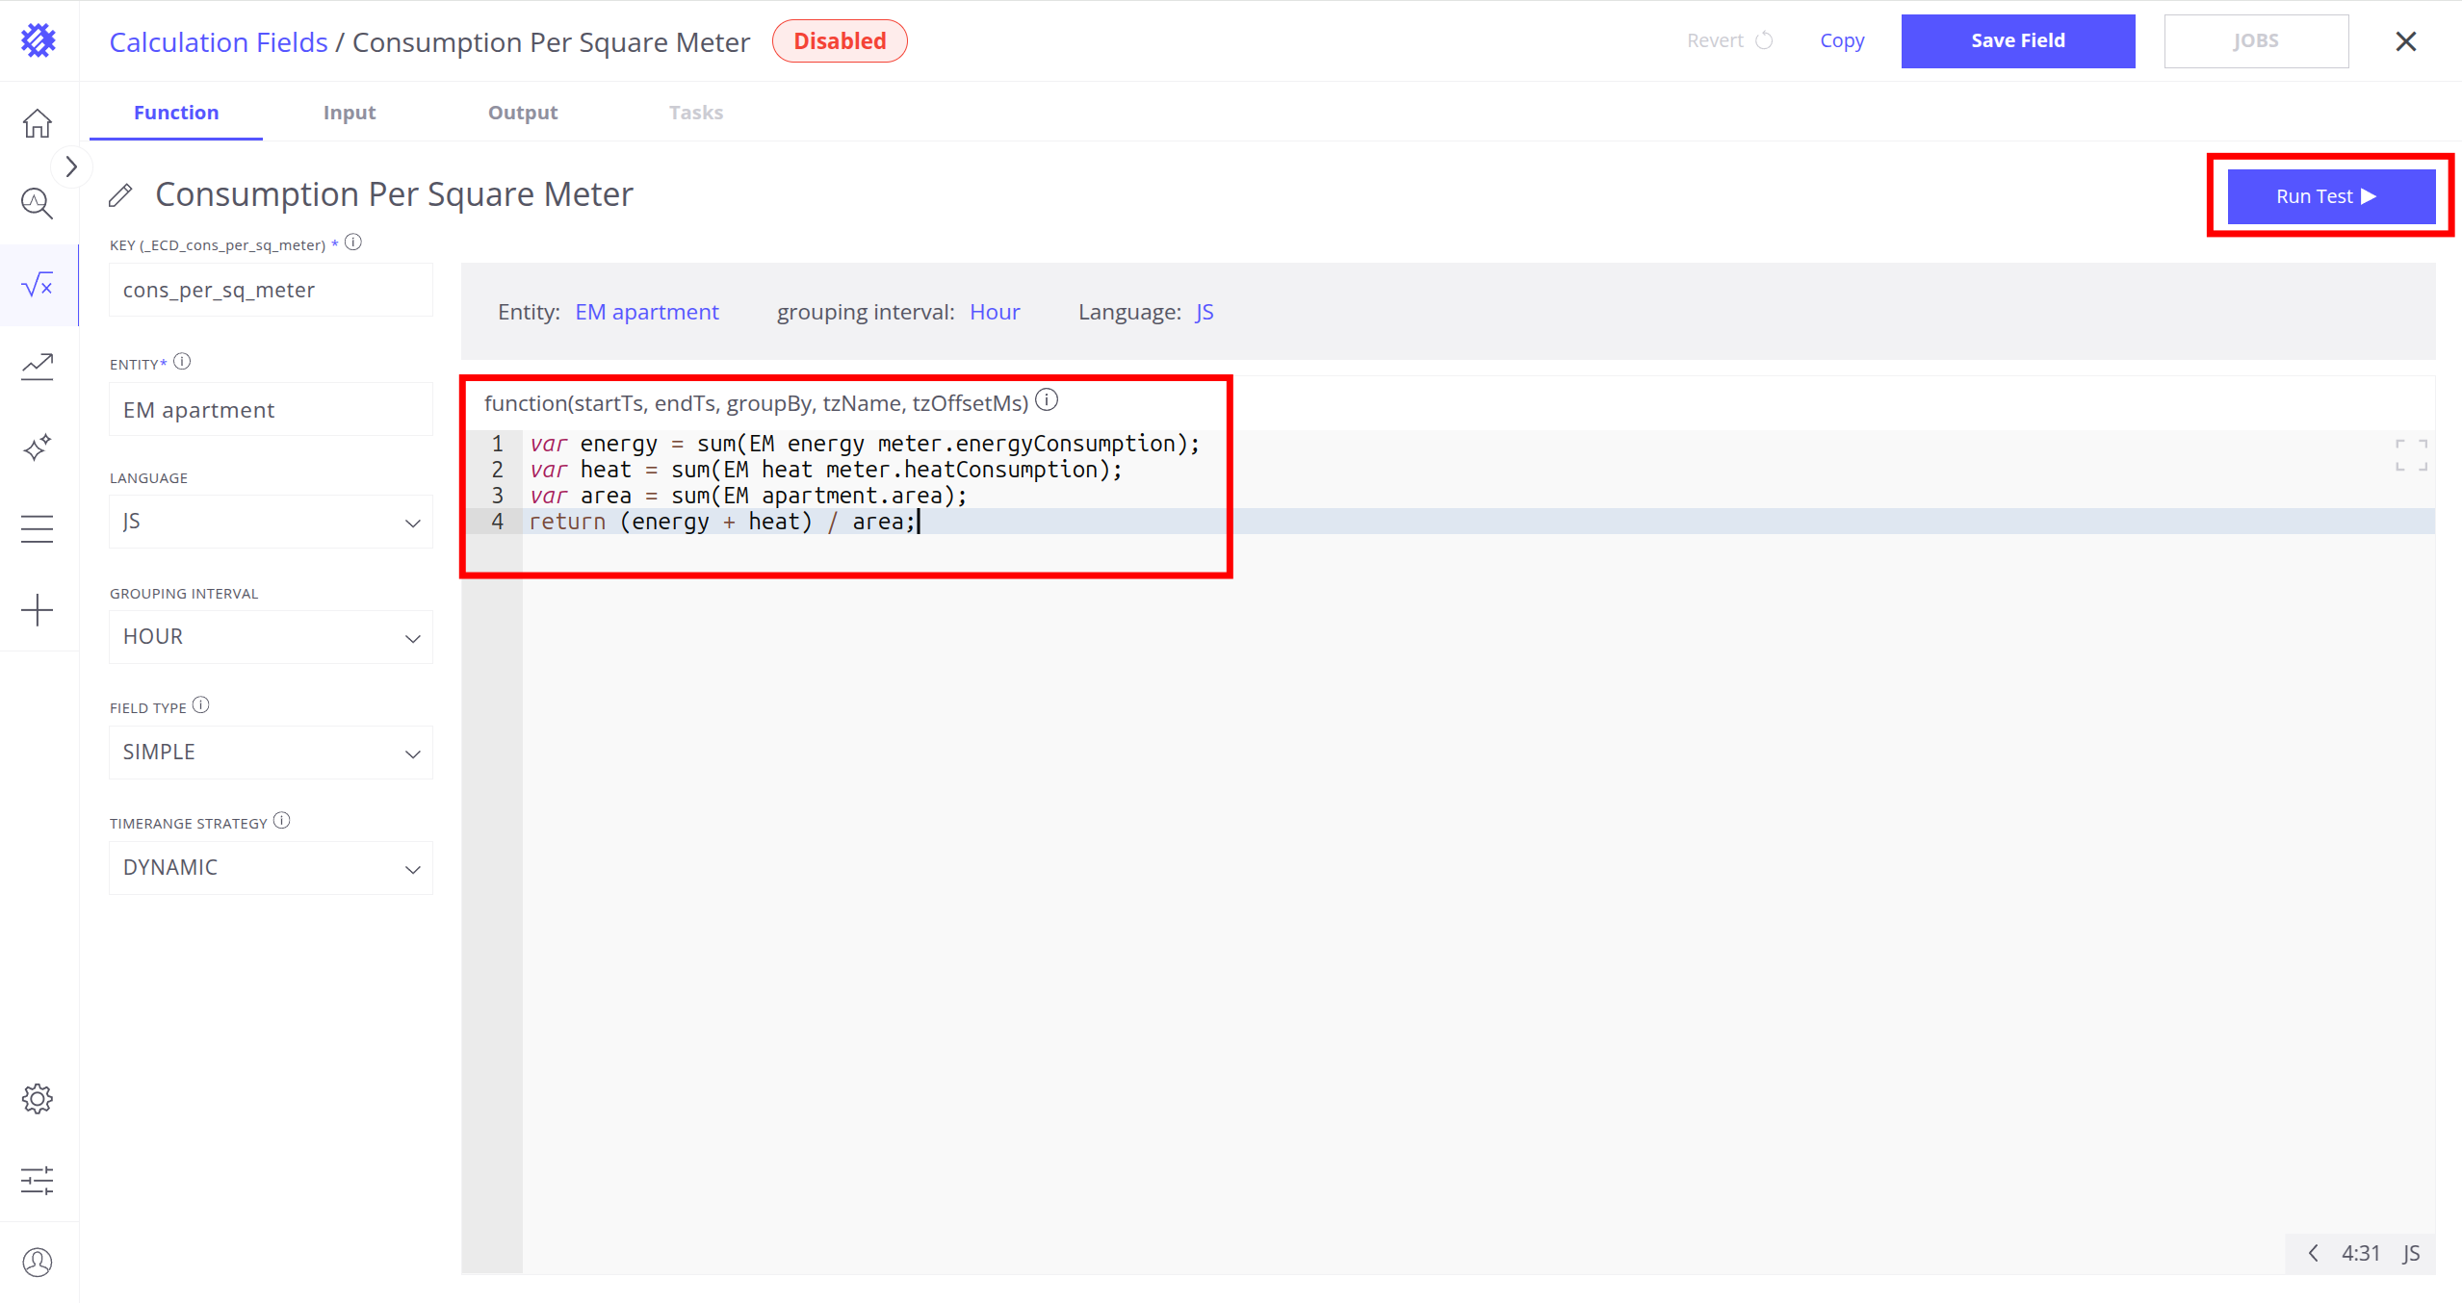Open the trend chart sidebar icon

coord(38,367)
